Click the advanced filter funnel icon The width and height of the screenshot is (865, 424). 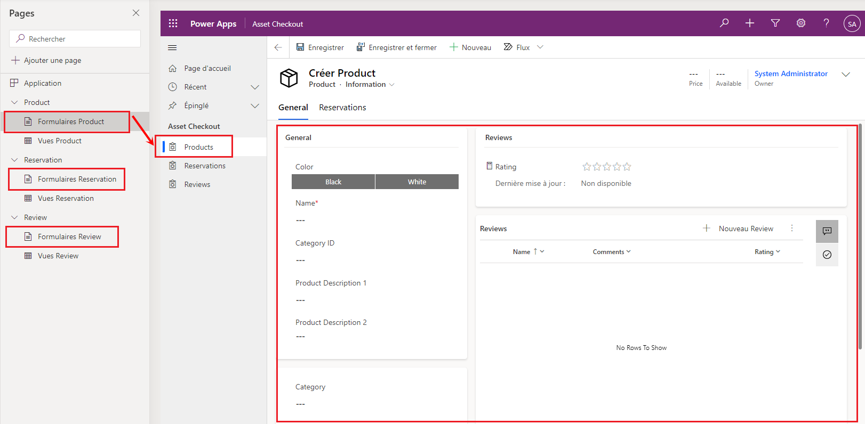coord(775,23)
